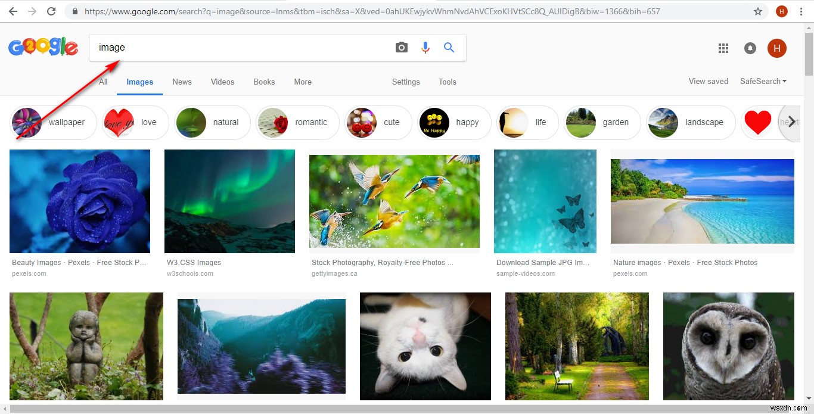Click Nature images Pexels caption
The height and width of the screenshot is (414, 814).
(685, 263)
